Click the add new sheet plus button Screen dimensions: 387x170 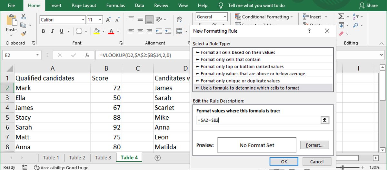(157, 158)
